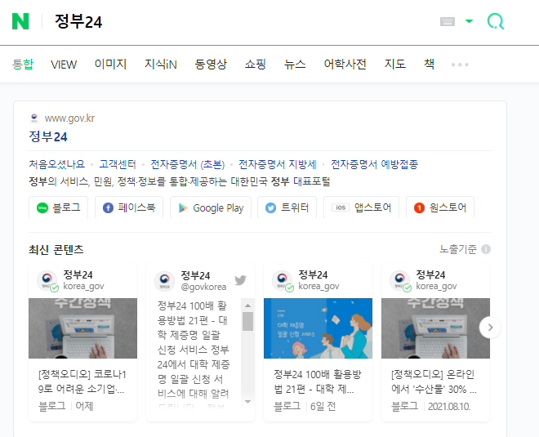
Task: Click the gov.kr site favicon
Action: pos(34,118)
